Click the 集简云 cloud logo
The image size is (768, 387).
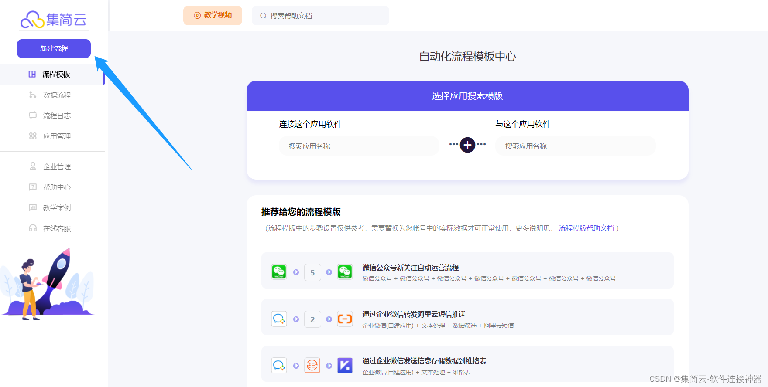click(x=53, y=20)
